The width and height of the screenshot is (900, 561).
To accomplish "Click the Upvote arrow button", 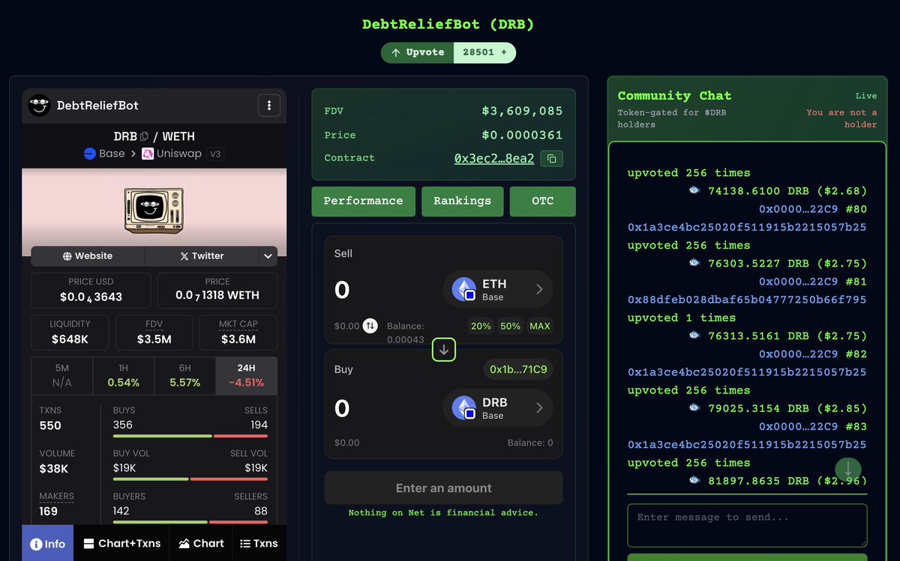I will (418, 52).
